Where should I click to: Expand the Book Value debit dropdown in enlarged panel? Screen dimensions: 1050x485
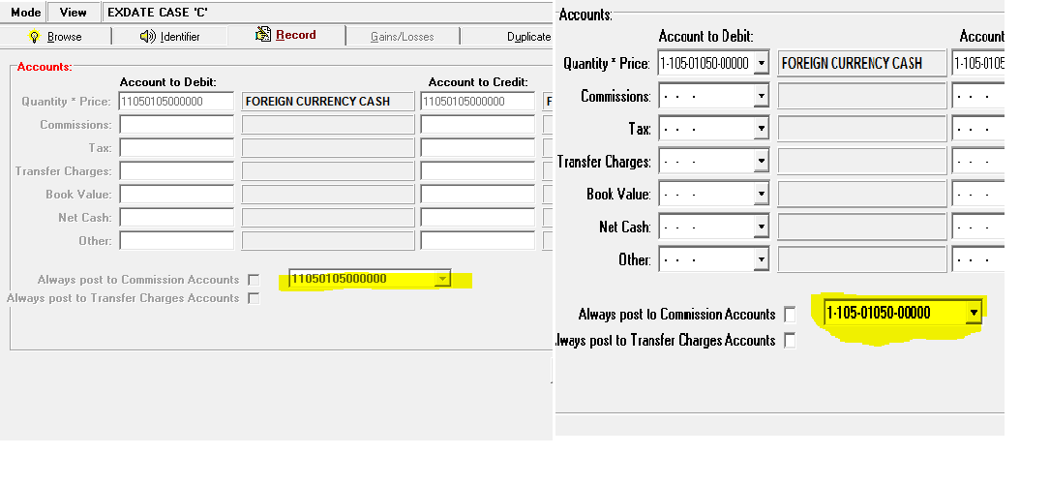[x=762, y=195]
